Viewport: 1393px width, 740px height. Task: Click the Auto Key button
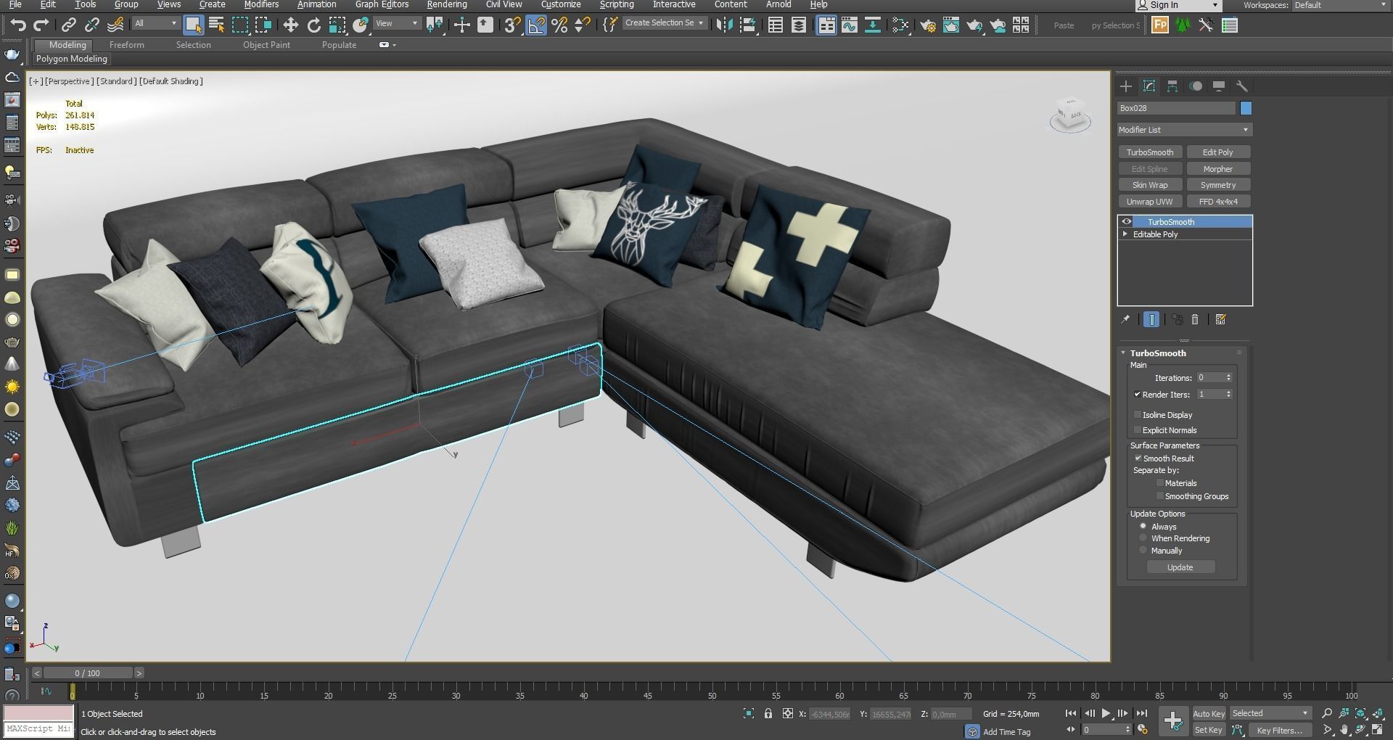click(1208, 714)
